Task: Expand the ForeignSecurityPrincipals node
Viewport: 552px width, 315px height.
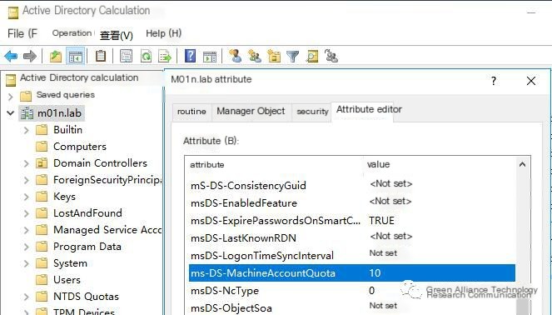Action: 26,180
